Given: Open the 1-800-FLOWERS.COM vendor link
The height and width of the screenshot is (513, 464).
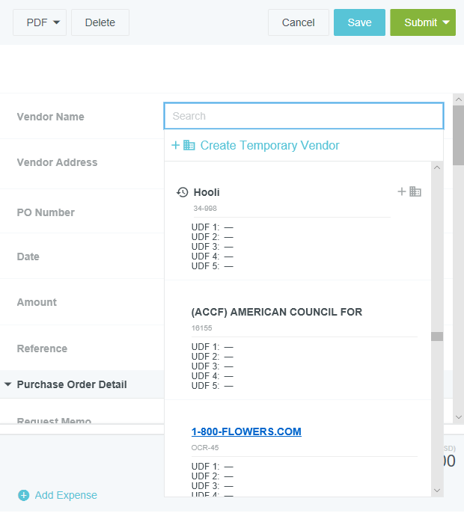Looking at the screenshot, I should point(246,431).
